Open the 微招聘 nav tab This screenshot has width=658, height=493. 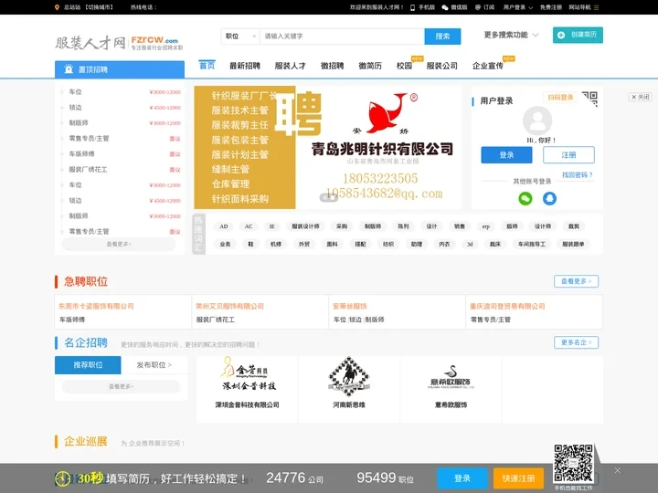[332, 66]
